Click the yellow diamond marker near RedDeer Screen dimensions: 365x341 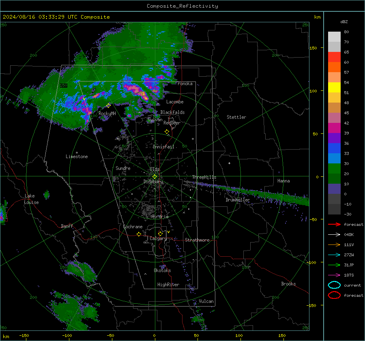click(167, 132)
